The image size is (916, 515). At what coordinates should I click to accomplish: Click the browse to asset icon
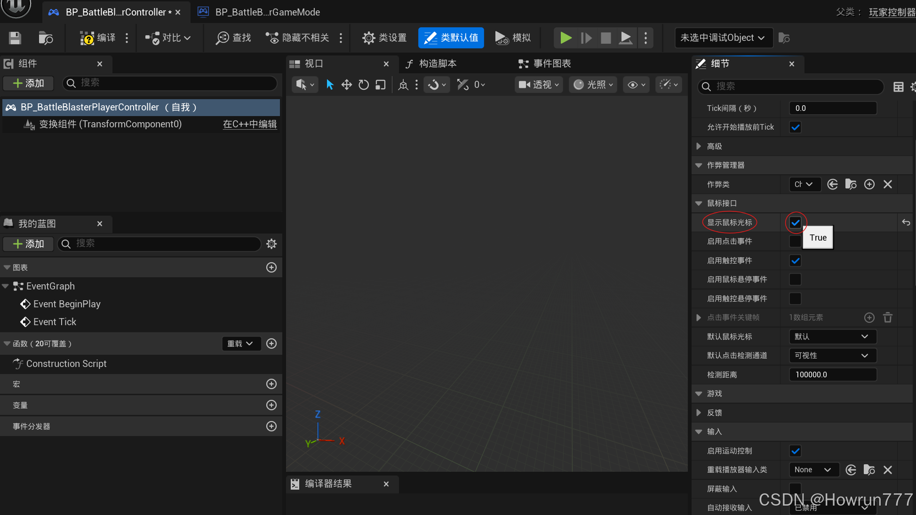click(x=46, y=38)
